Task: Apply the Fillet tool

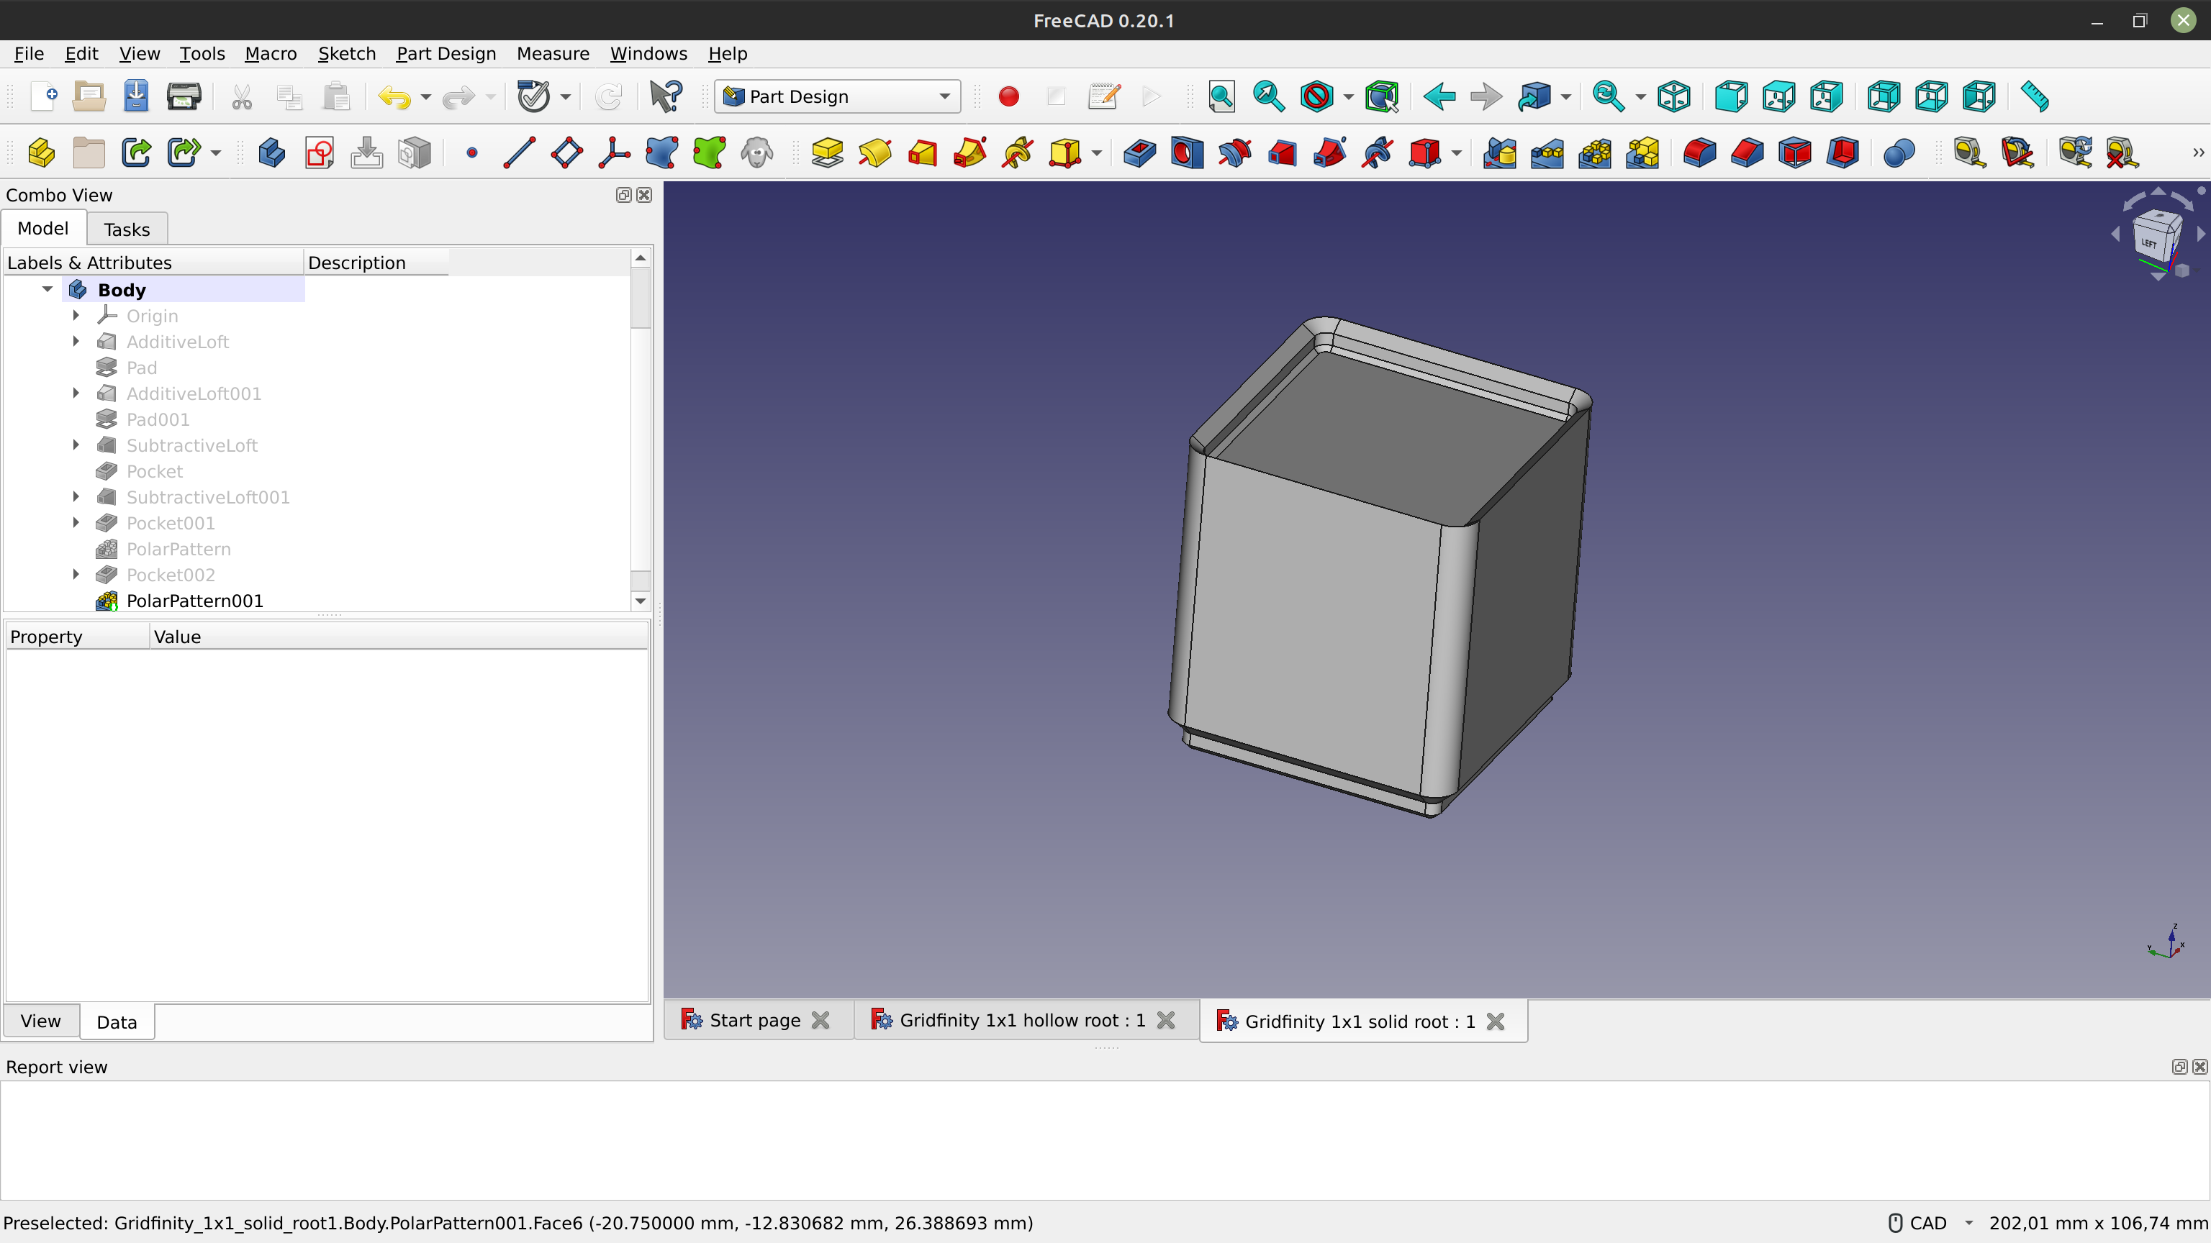Action: pos(1700,152)
